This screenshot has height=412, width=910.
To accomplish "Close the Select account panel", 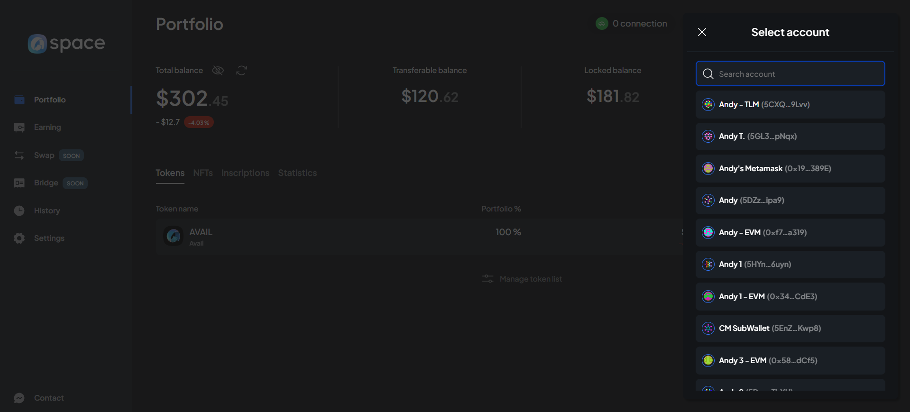I will click(x=702, y=32).
